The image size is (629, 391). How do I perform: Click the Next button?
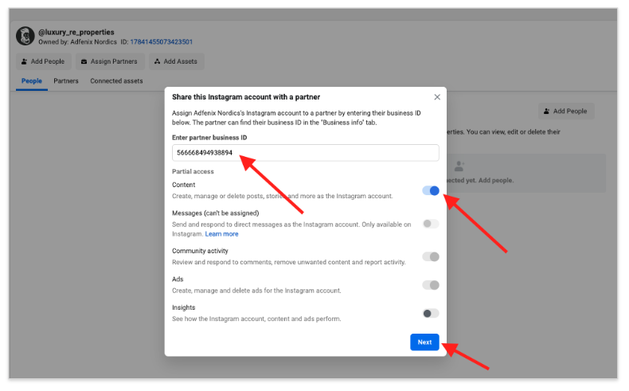pyautogui.click(x=424, y=342)
